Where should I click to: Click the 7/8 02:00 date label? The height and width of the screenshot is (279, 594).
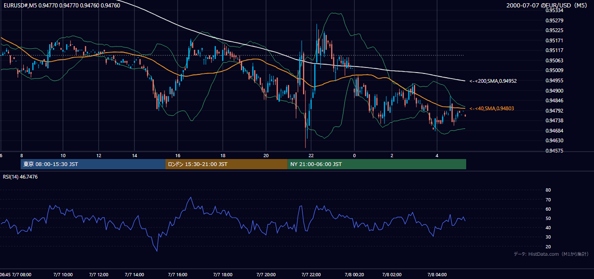392,275
